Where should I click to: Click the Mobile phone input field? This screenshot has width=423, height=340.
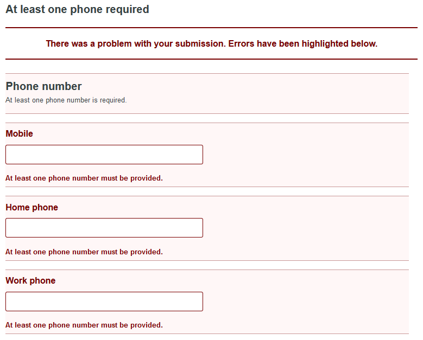104,155
